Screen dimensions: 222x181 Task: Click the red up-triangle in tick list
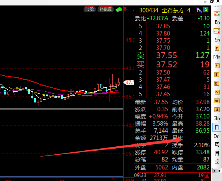[x=207, y=176]
